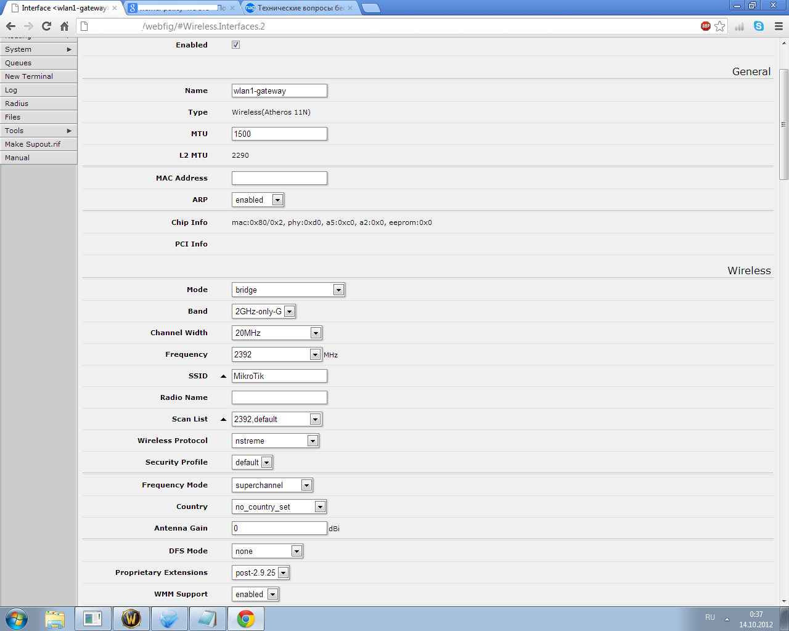Image resolution: width=789 pixels, height=631 pixels.
Task: Open the Scan List dropdown
Action: (315, 419)
